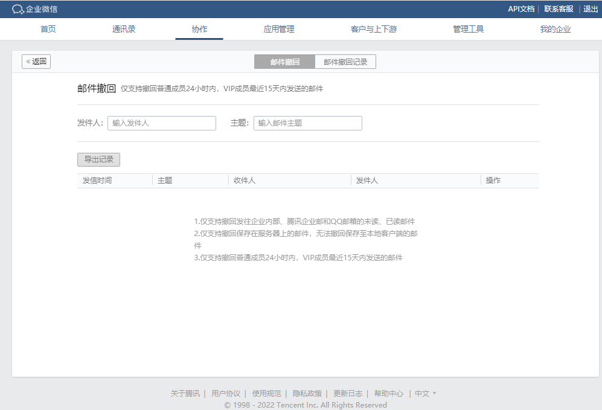Open 使用规范 footer link
The height and width of the screenshot is (410, 602).
coord(266,394)
